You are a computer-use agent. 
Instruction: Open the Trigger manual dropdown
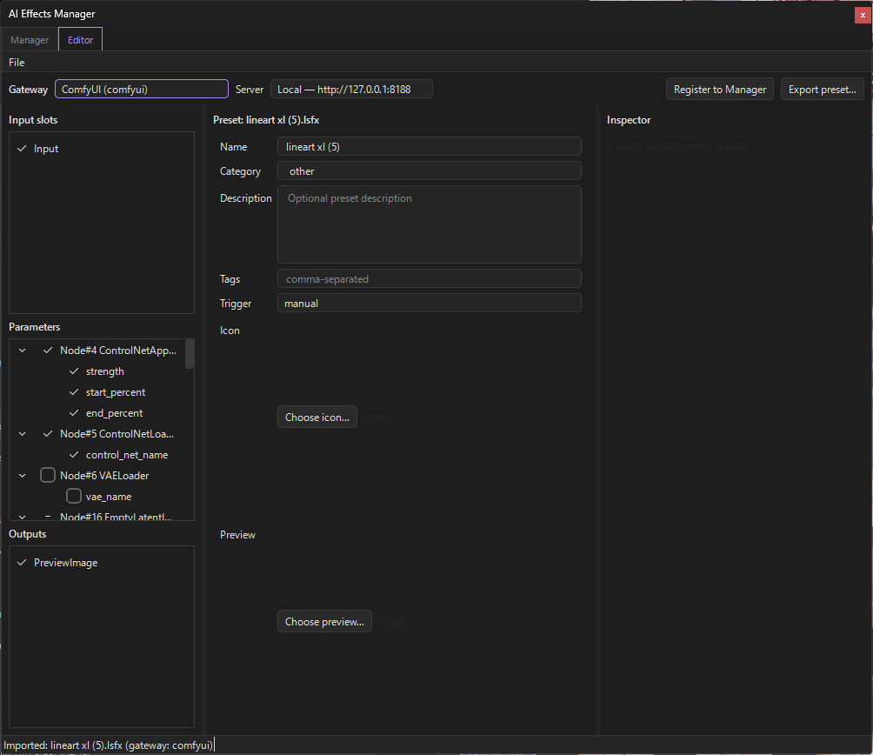pos(430,304)
